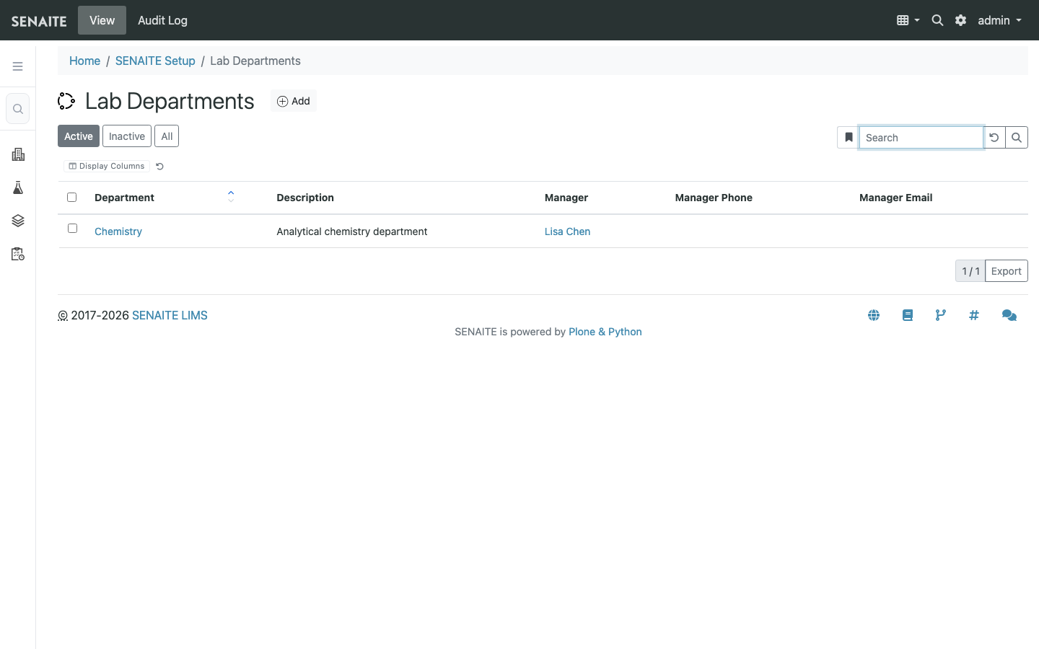
Task: Open the chat bubbles footer icon
Action: click(x=1009, y=315)
